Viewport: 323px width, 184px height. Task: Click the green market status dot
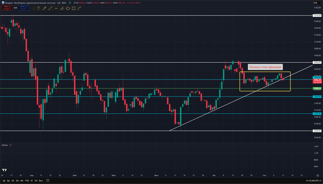click(x=70, y=3)
